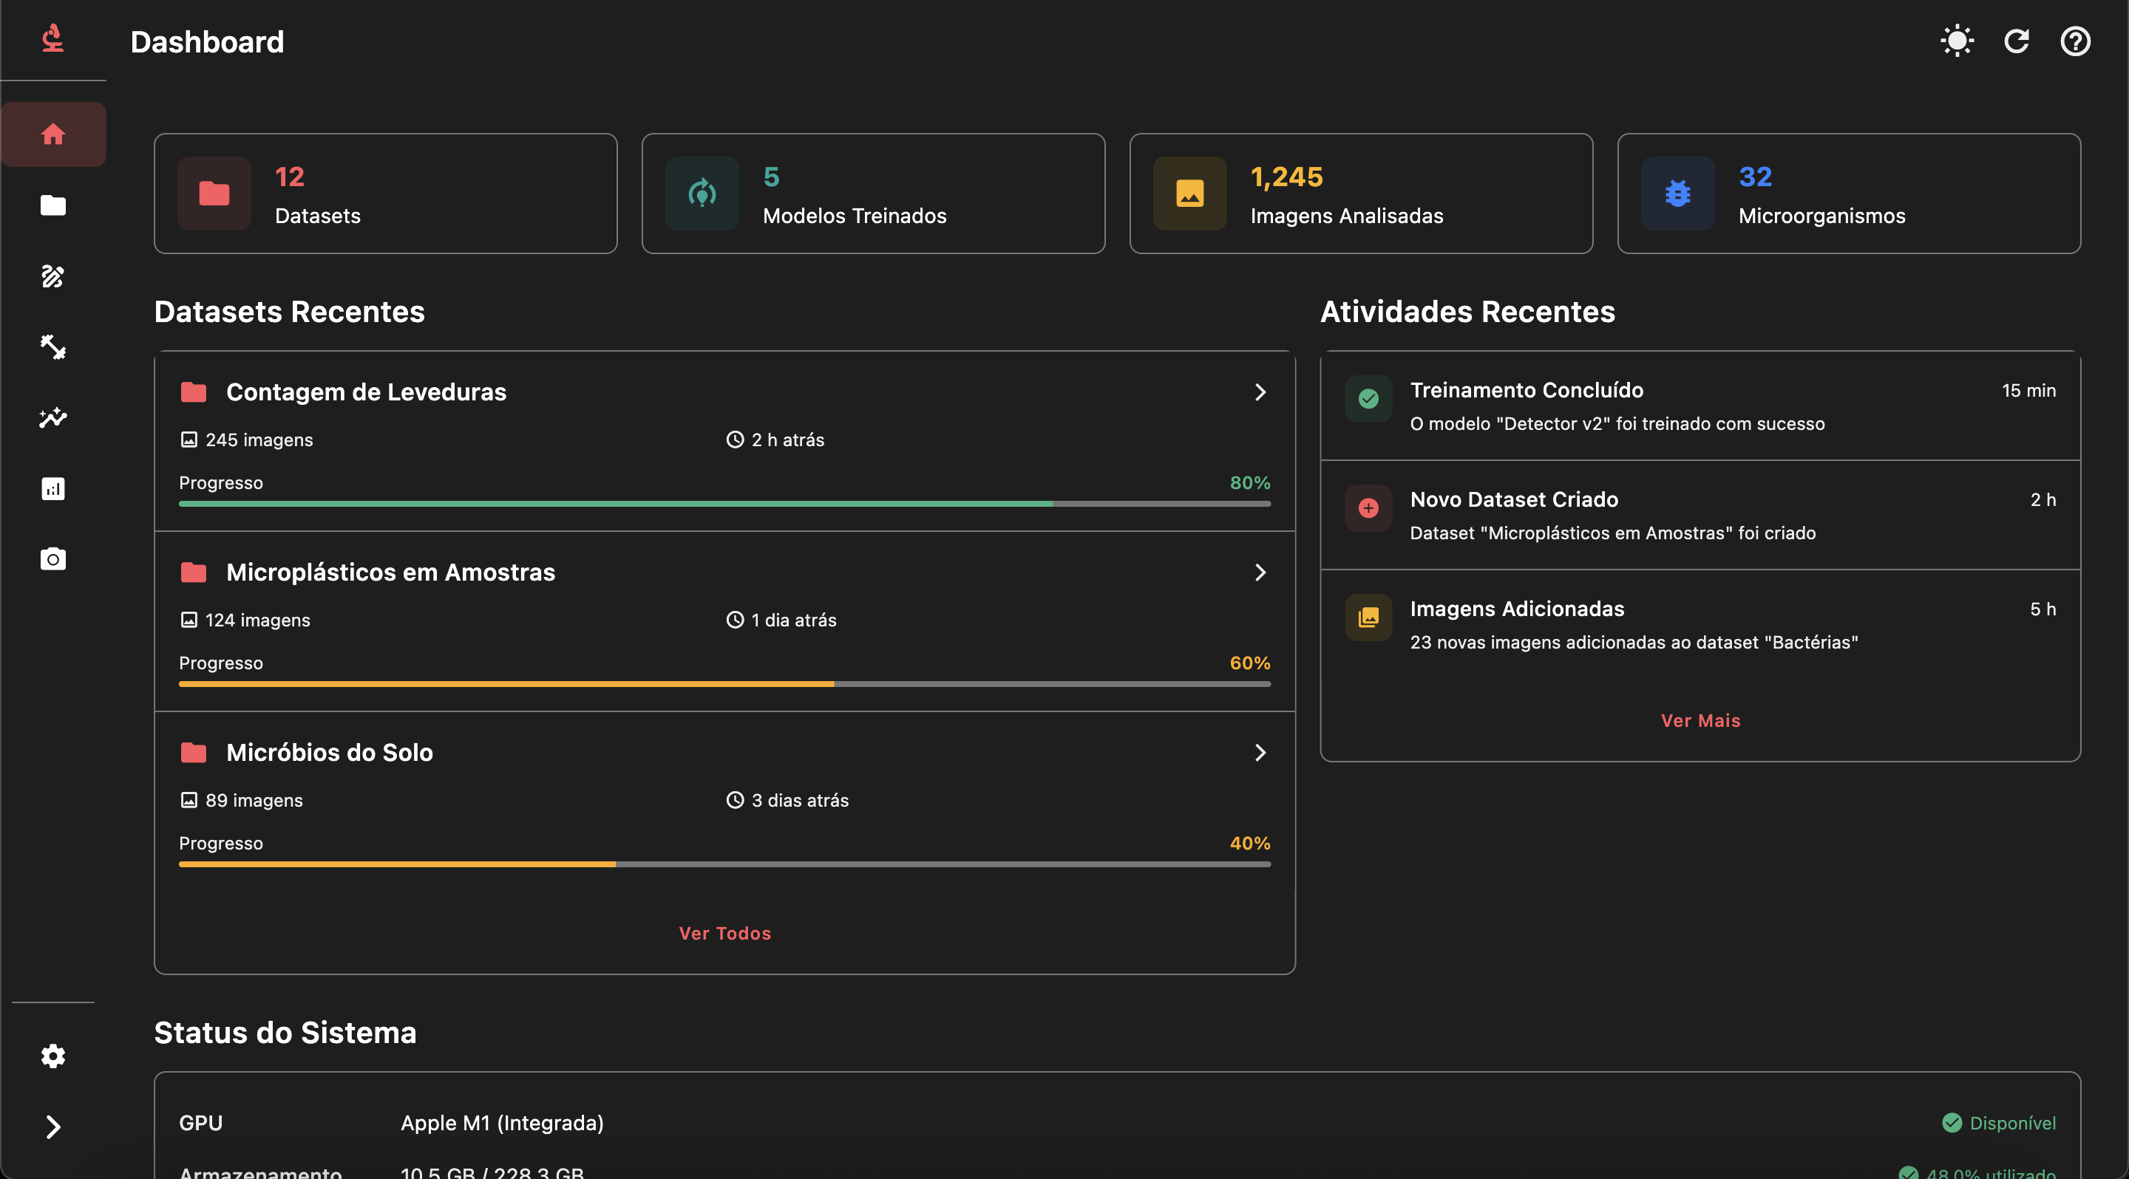Click the 89 imagens label

(x=254, y=800)
